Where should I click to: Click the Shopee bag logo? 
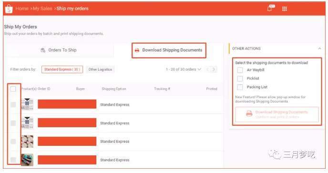[x=9, y=9]
